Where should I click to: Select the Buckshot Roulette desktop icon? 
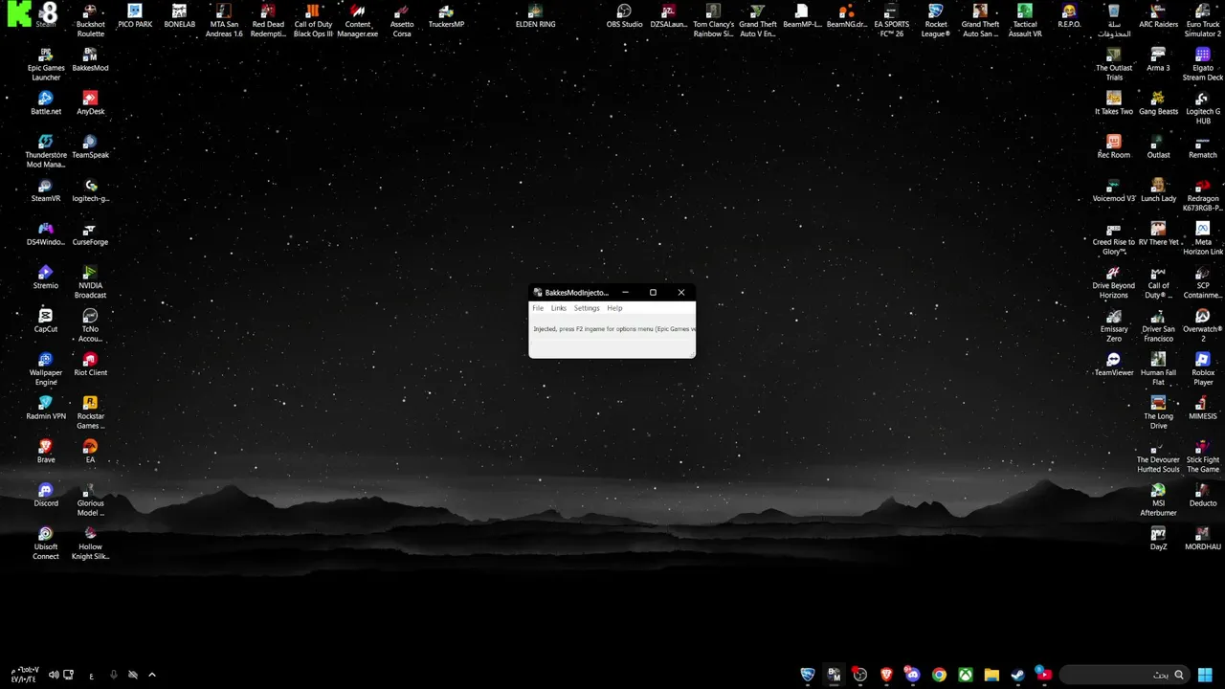90,20
